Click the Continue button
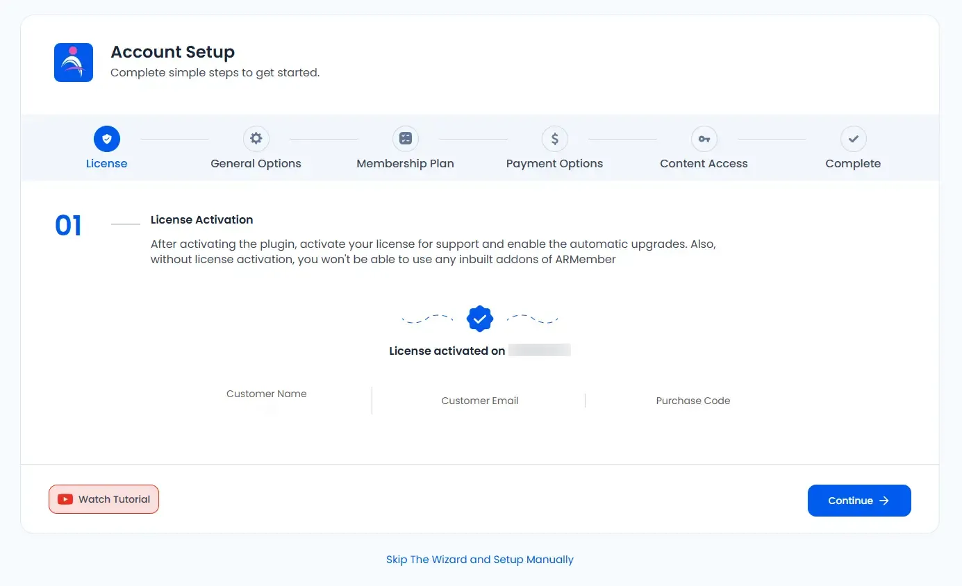Image resolution: width=962 pixels, height=586 pixels. tap(859, 501)
